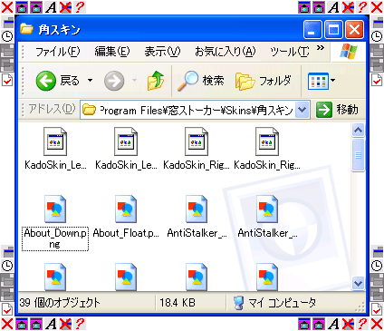
Task: Click the 移動 (Go) button
Action: [338, 110]
